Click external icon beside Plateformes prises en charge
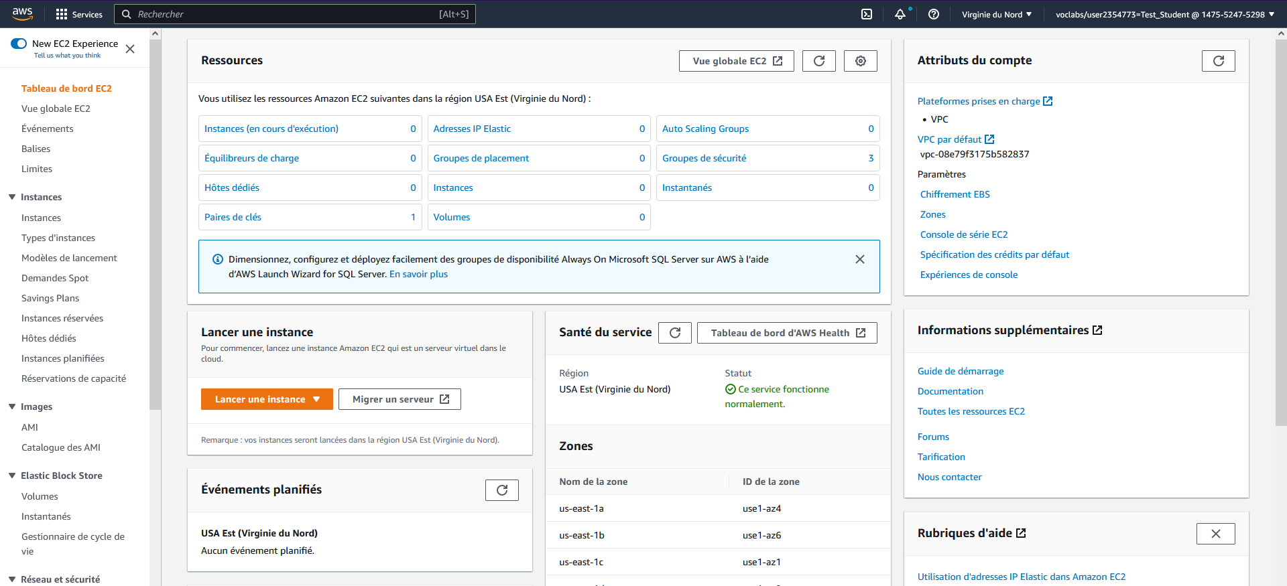 (1048, 101)
